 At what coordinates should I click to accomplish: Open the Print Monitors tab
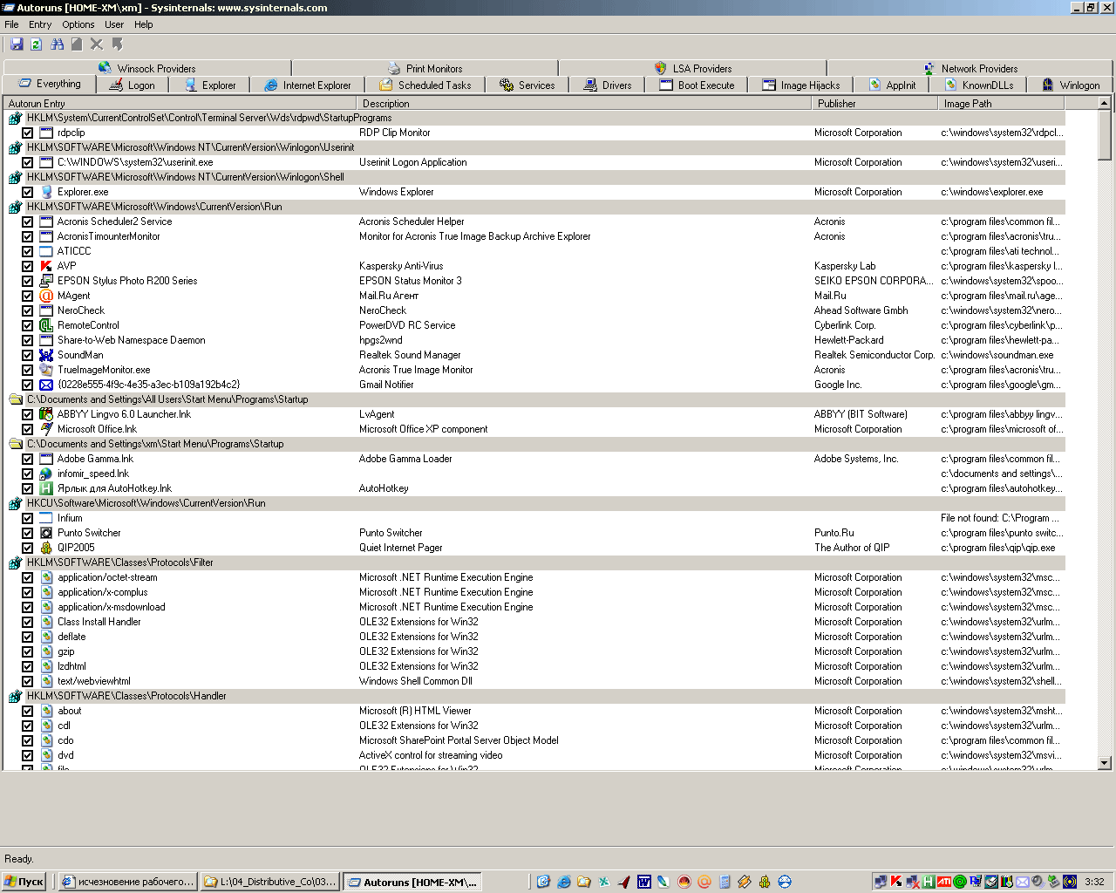point(425,68)
